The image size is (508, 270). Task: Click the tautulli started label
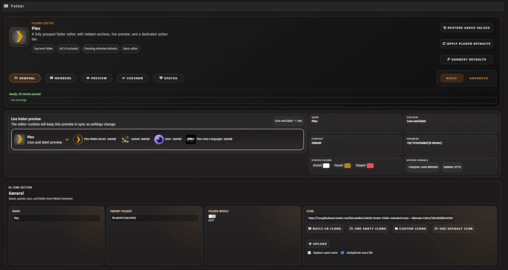coord(140,139)
